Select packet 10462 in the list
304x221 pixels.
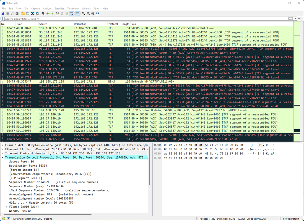point(147,28)
